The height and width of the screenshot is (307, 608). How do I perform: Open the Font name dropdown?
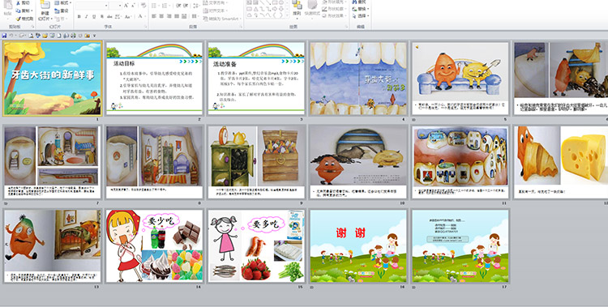[106, 6]
